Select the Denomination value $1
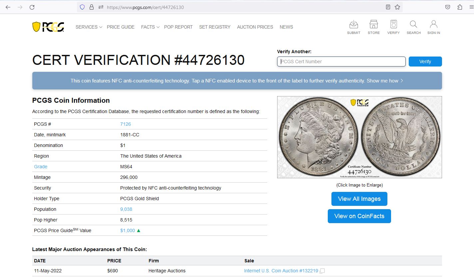Image resolution: width=474 pixels, height=278 pixels. coord(123,145)
